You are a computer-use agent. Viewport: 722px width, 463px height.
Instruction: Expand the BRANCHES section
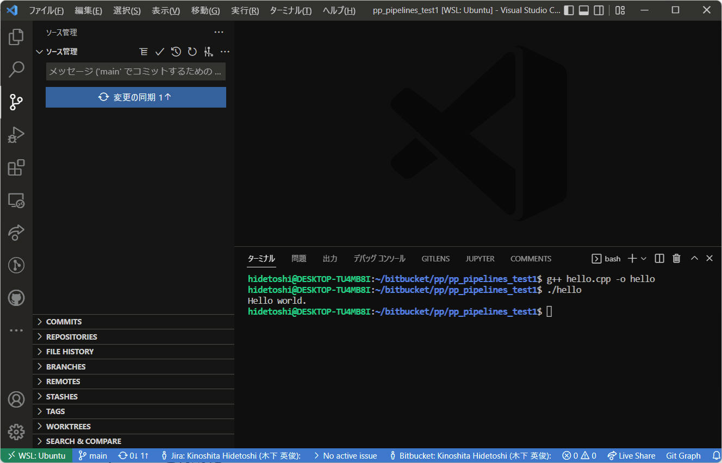(66, 367)
